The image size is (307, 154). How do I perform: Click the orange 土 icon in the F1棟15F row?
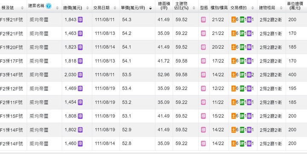233,116
